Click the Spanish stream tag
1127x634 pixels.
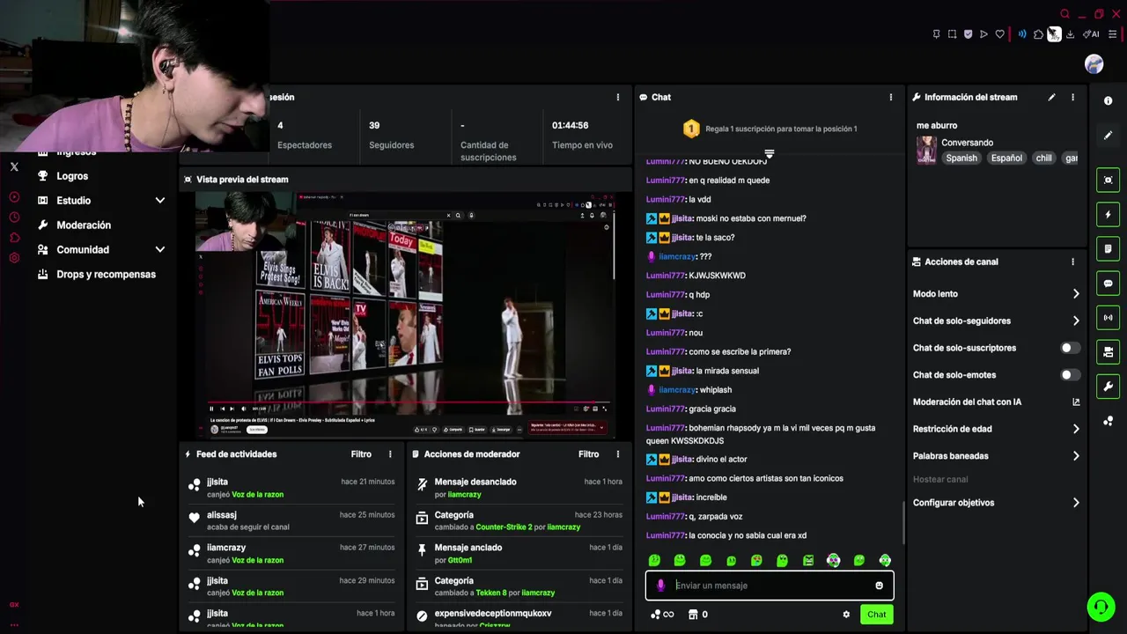tap(961, 158)
